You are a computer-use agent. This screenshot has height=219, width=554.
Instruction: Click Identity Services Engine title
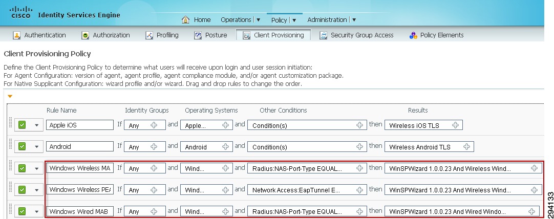coord(79,15)
